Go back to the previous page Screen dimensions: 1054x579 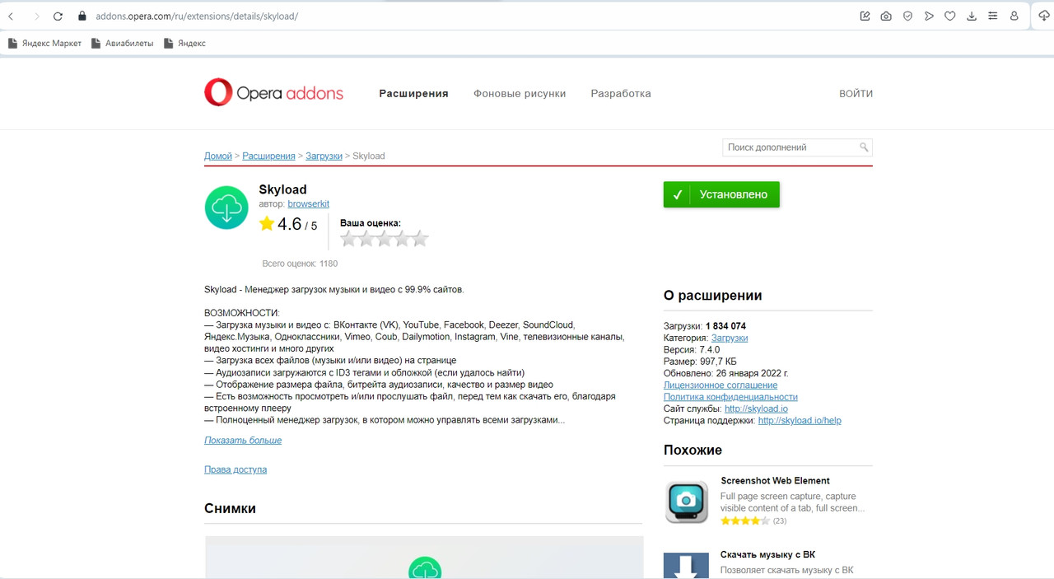[12, 16]
